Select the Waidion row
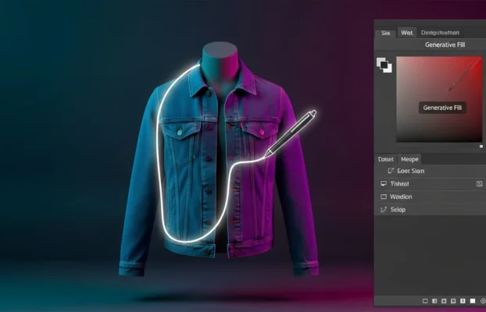 pyautogui.click(x=431, y=197)
